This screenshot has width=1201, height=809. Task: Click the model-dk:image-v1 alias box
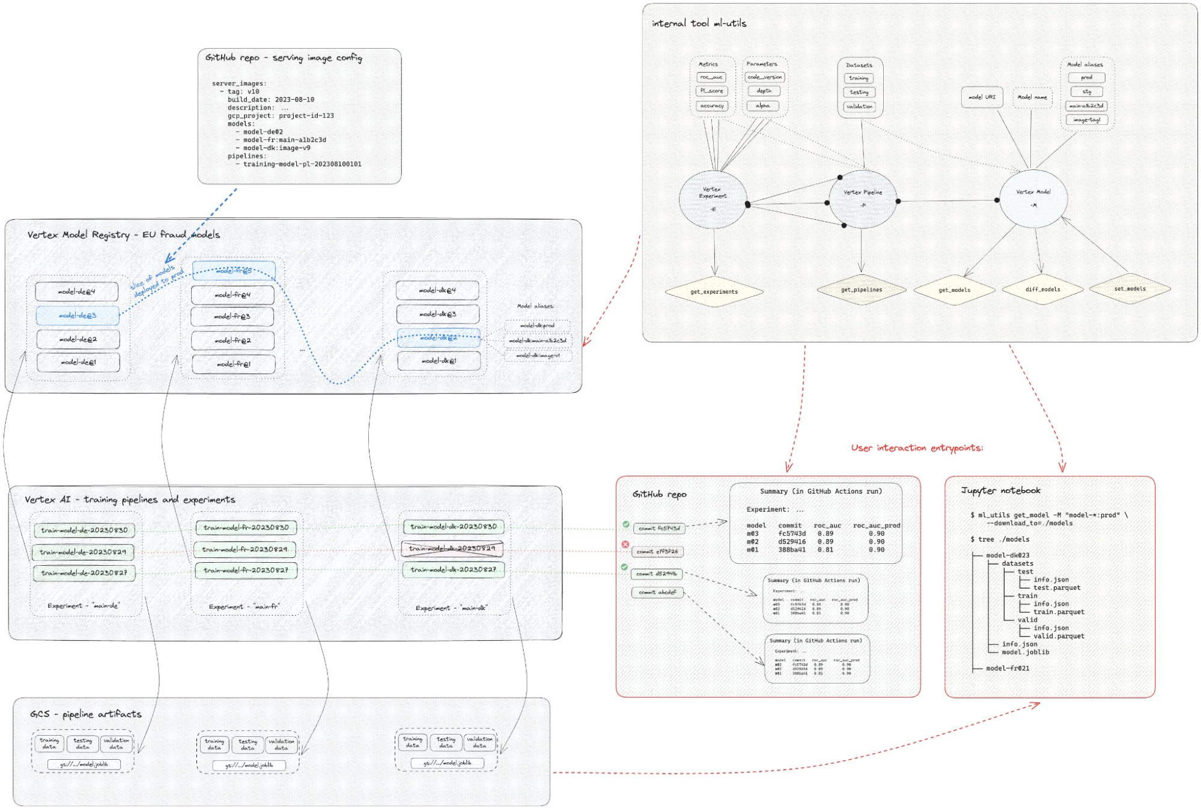538,356
